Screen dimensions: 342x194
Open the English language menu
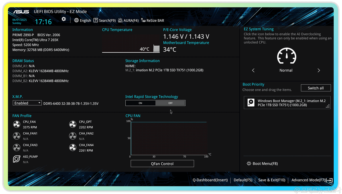click(83, 21)
